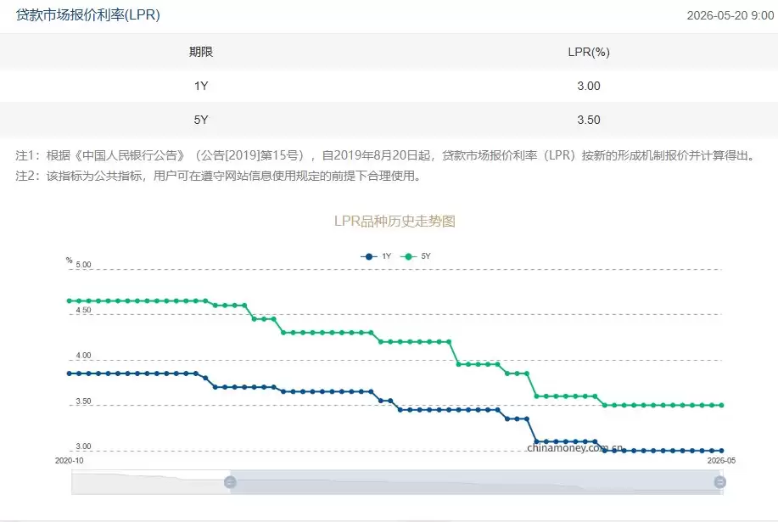Viewport: 778px width, 522px height.
Task: Click the first 5Y data point on chart
Action: click(70, 300)
